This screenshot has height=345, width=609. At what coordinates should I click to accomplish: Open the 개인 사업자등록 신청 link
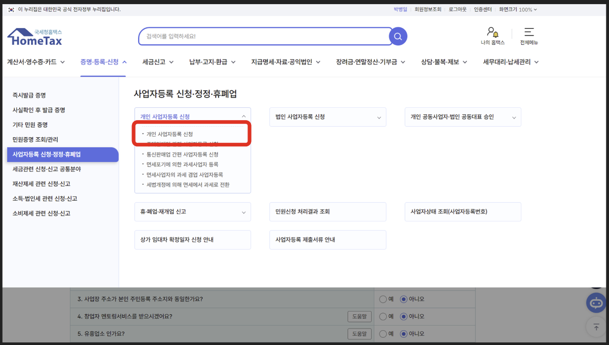tap(171, 133)
